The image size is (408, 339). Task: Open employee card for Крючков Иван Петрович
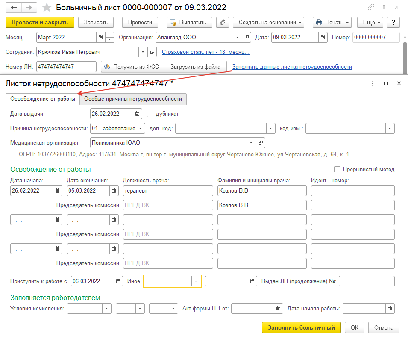[152, 52]
